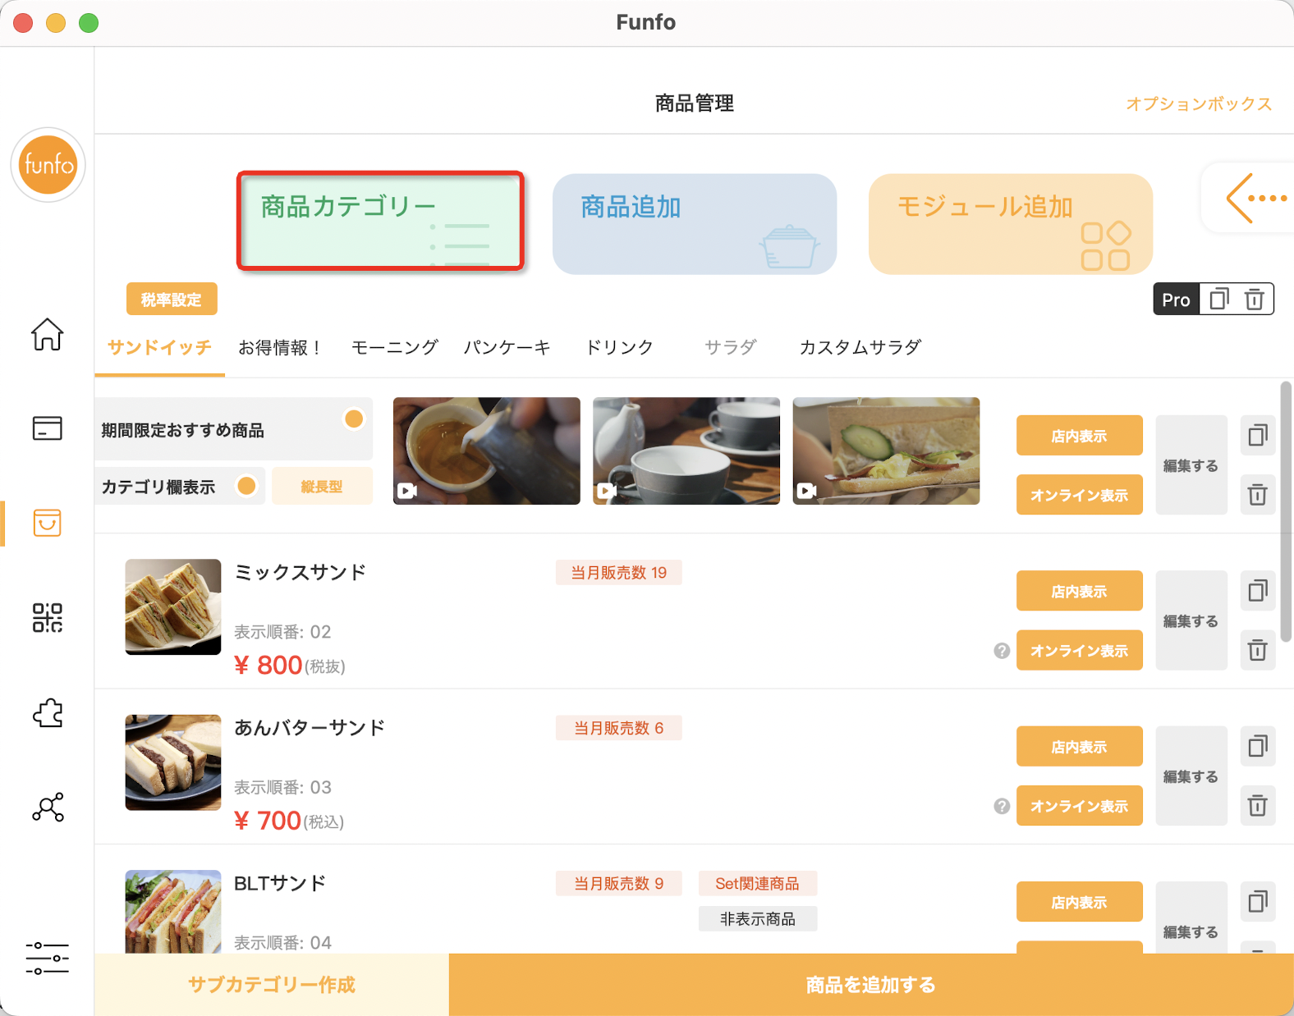Switch to the ドリンク tab

(619, 347)
